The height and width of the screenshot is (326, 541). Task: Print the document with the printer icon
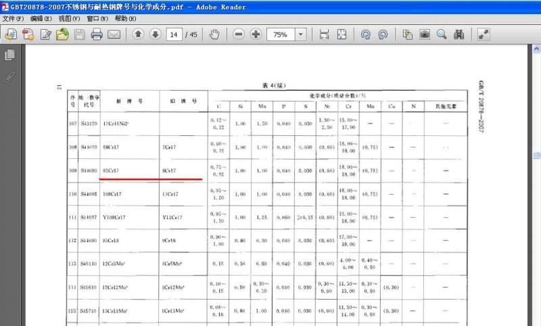point(97,34)
